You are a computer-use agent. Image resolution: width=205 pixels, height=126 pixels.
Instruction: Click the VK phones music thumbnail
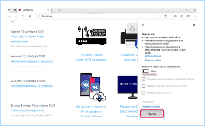point(93,87)
